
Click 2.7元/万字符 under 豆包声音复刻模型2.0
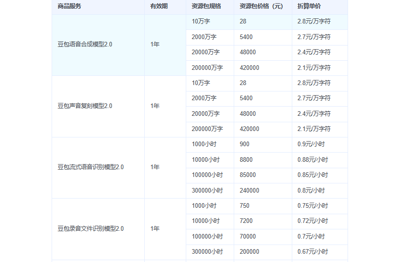pyautogui.click(x=320, y=98)
